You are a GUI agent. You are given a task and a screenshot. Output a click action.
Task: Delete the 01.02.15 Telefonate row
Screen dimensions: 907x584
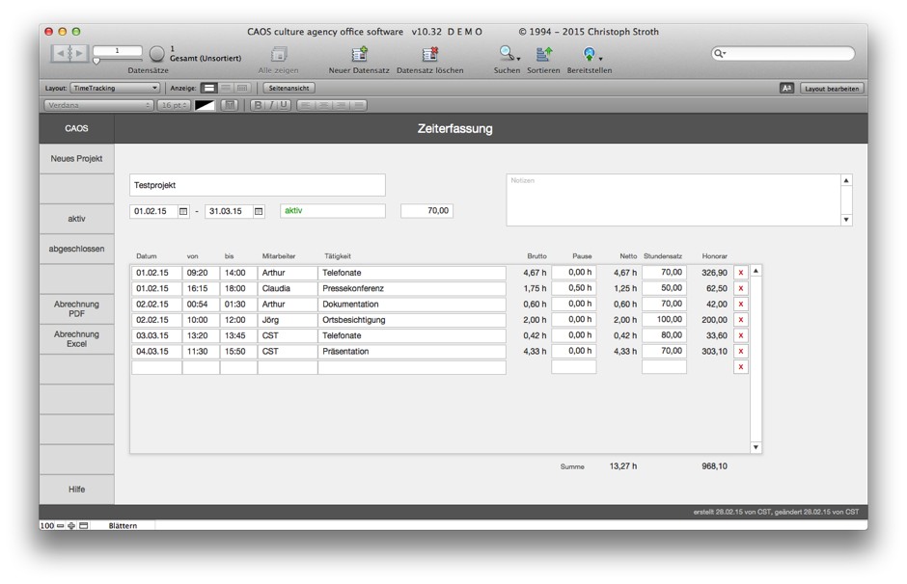(x=740, y=273)
